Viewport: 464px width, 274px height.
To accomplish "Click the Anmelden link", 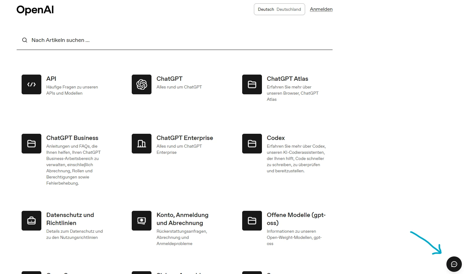I will (x=321, y=9).
